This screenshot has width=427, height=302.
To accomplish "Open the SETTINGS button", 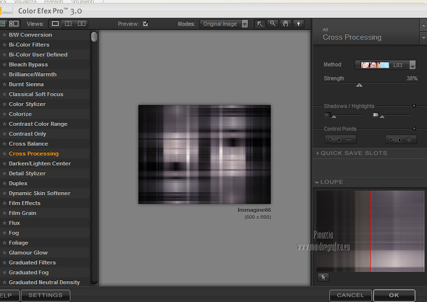I will tap(46, 295).
